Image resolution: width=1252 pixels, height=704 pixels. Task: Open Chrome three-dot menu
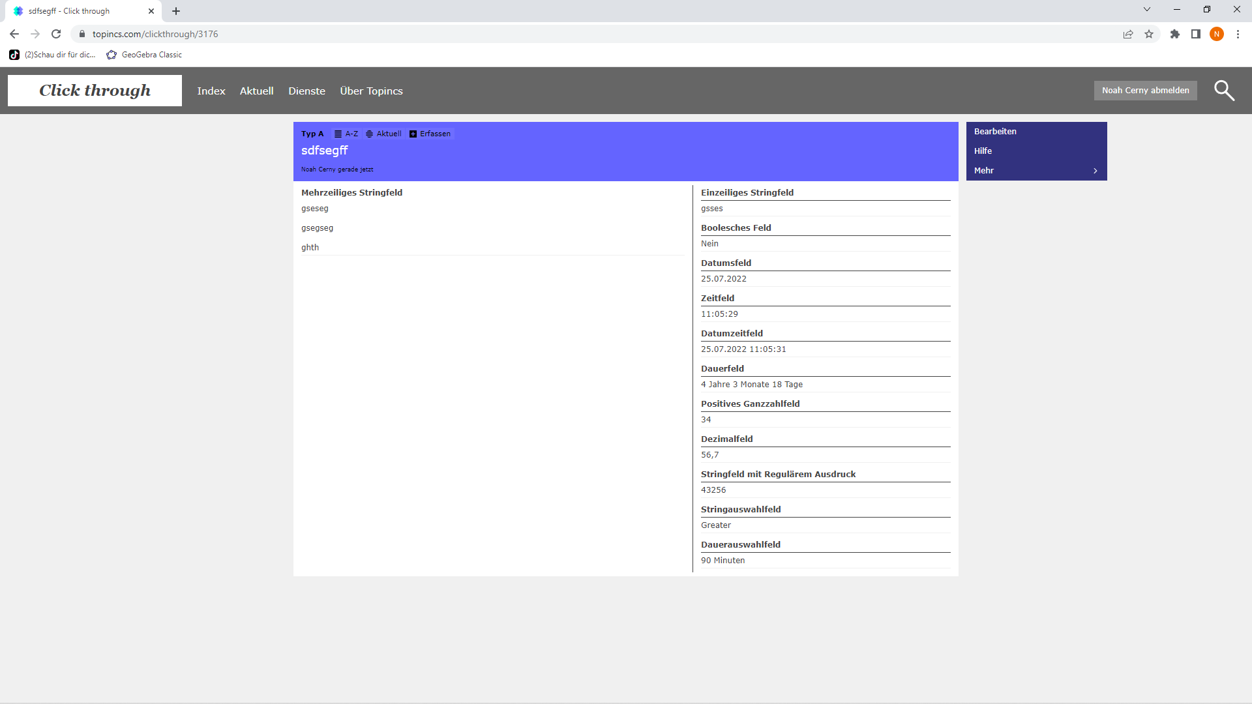(x=1238, y=34)
